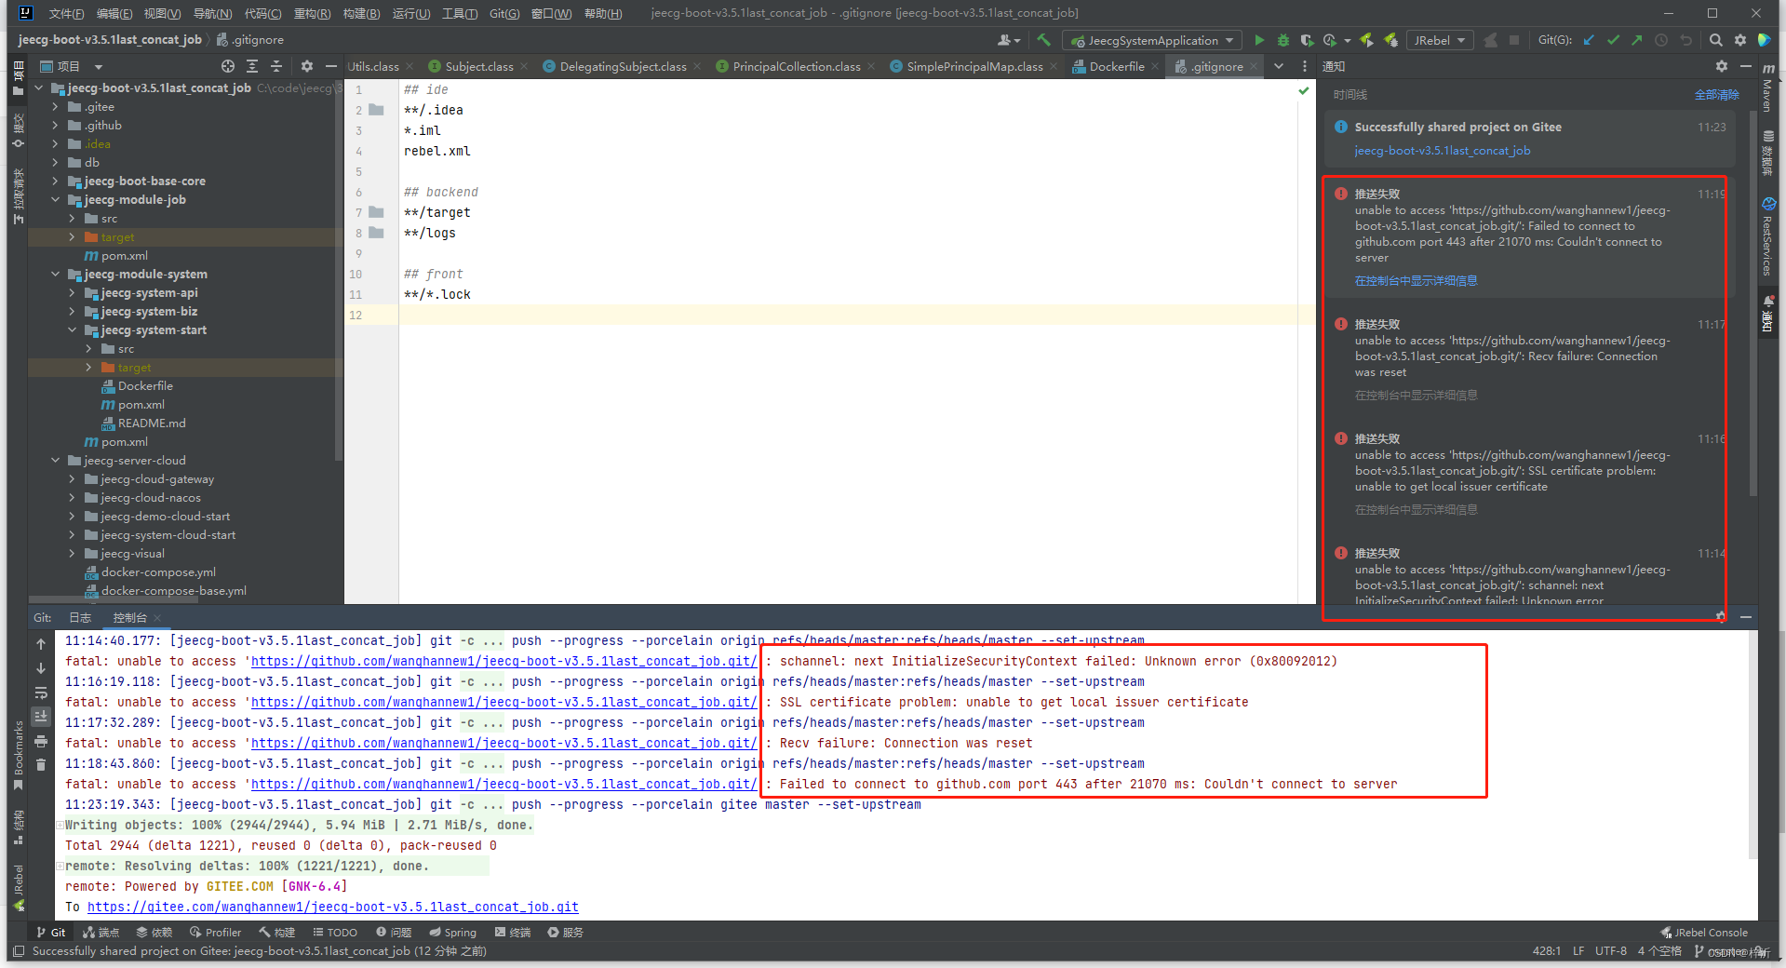
Task: Open IDE settings gear in top toolbar
Action: click(x=1740, y=40)
